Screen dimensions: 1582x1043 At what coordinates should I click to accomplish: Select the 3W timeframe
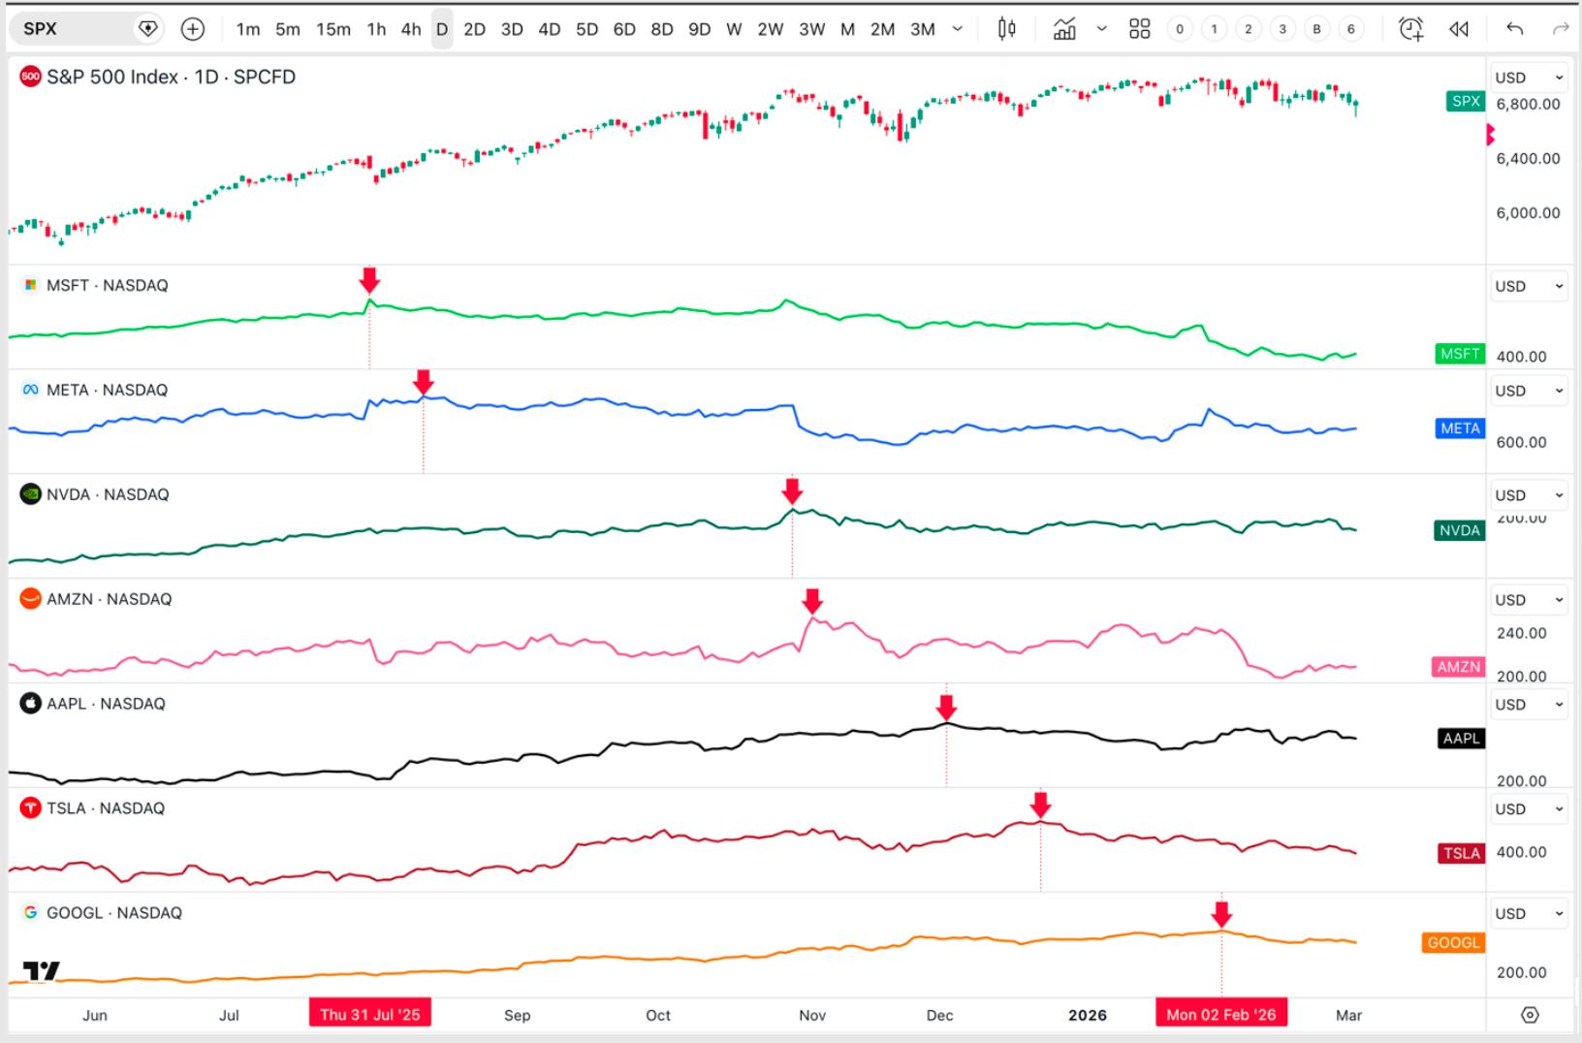812,29
